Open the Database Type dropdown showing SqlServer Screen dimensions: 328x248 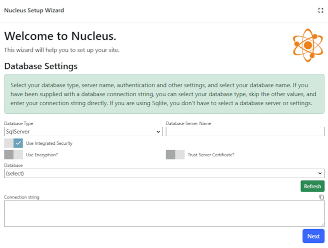point(83,132)
